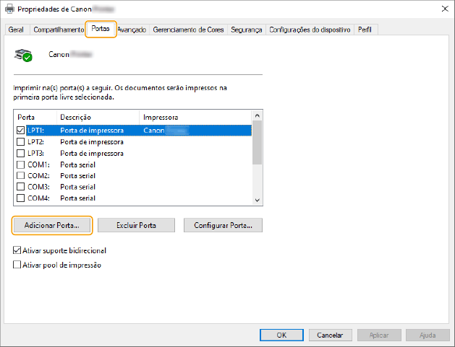Go to the Segurança tab
The width and height of the screenshot is (455, 347).
pos(247,30)
